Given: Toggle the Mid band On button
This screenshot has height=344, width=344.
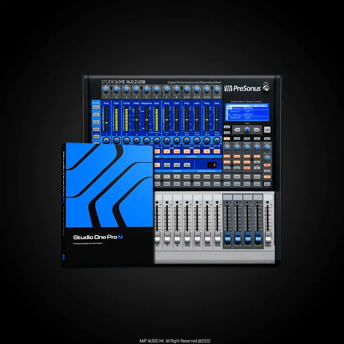Looking at the screenshot, I should coord(187,151).
